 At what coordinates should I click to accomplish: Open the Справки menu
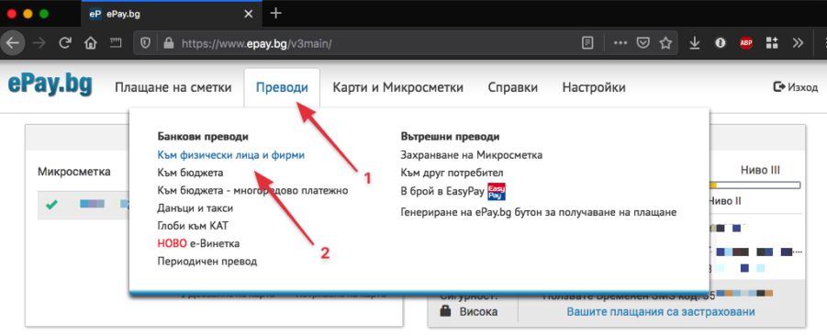[513, 87]
